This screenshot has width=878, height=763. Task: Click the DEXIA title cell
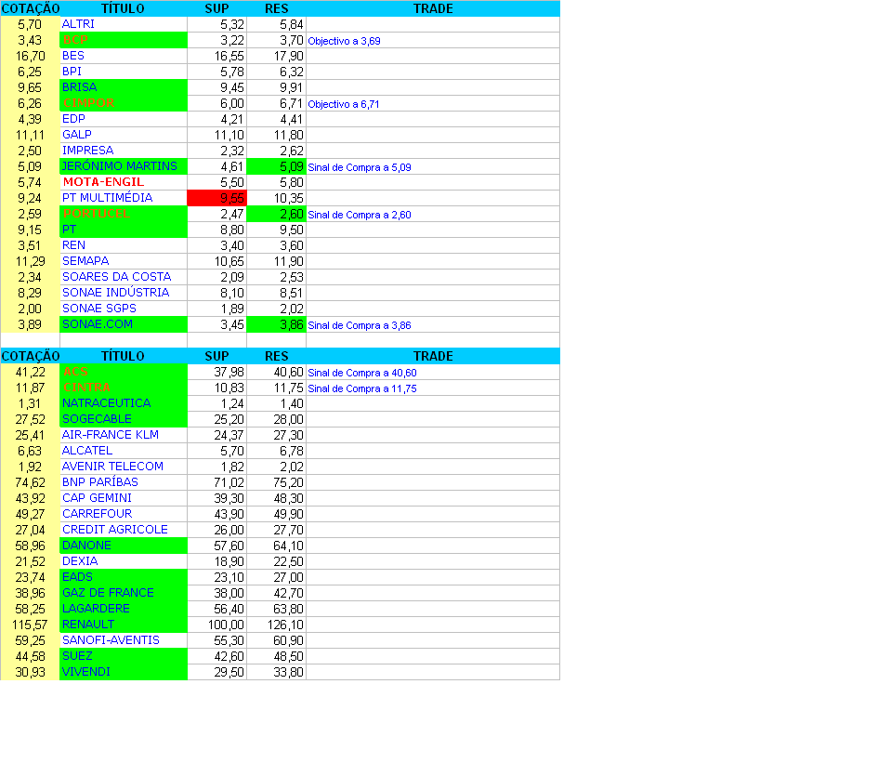pyautogui.click(x=124, y=560)
